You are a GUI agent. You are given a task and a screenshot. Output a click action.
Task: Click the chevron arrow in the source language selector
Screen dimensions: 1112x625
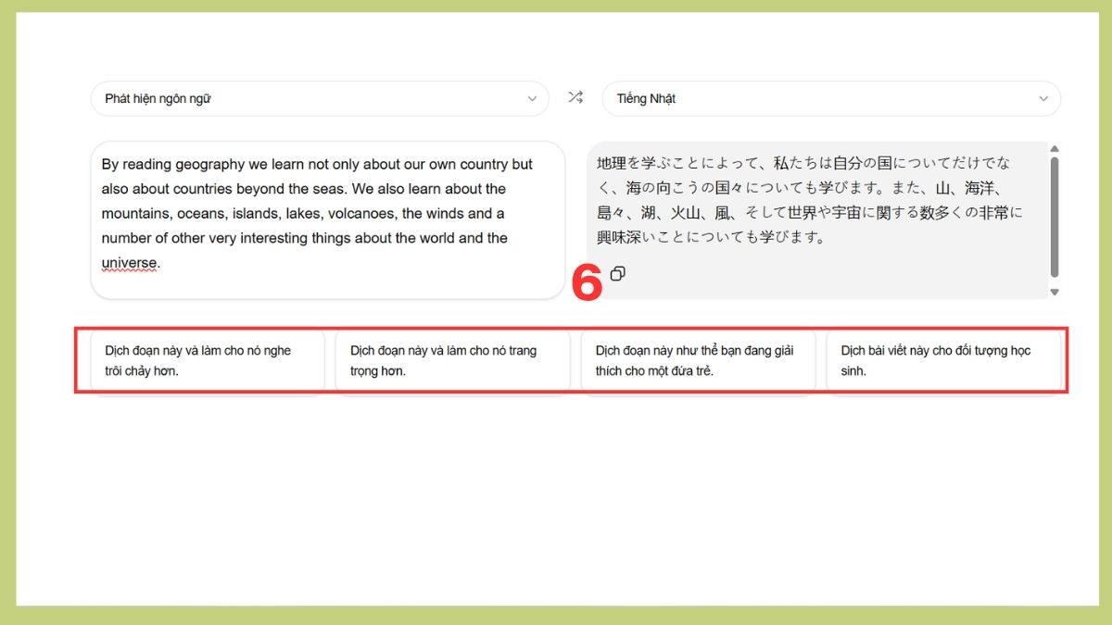click(532, 98)
